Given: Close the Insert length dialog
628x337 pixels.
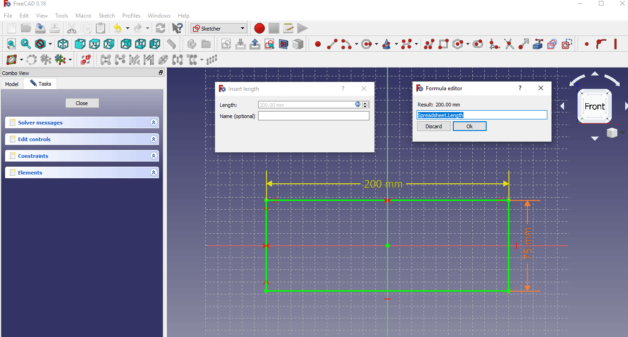Looking at the screenshot, I should (x=364, y=88).
